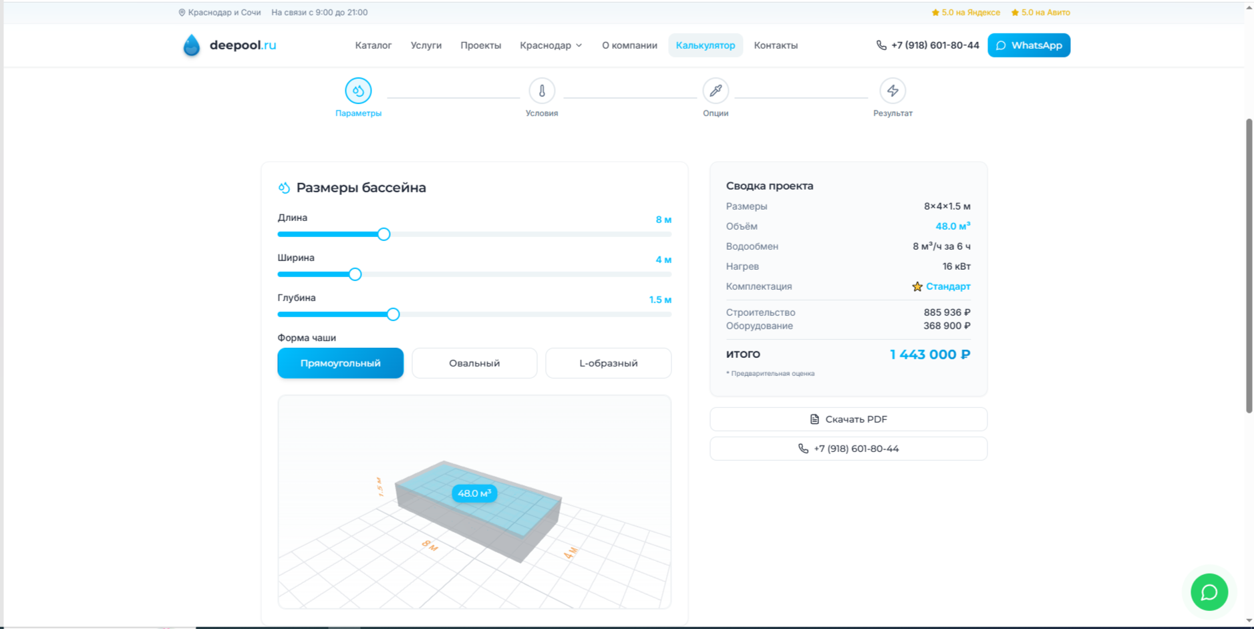The height and width of the screenshot is (629, 1254).
Task: Open the green floating chat bubble icon
Action: [x=1209, y=592]
